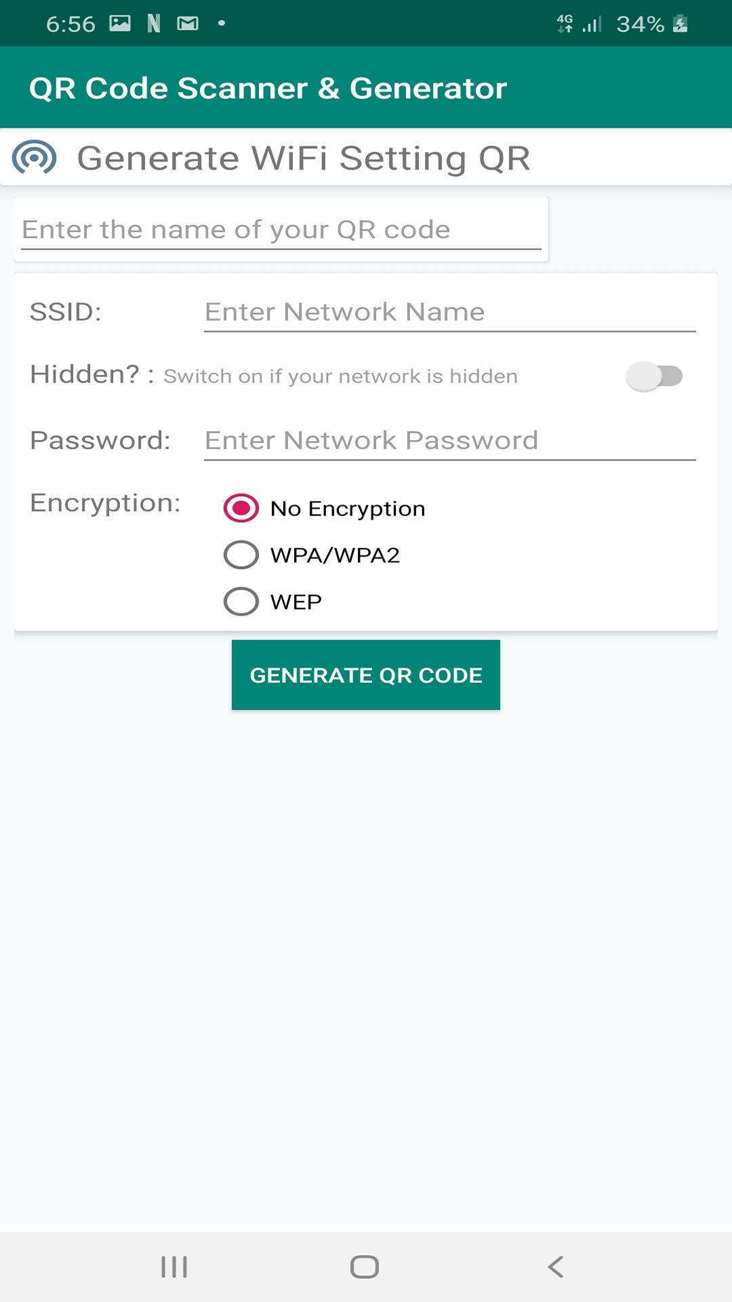Click the QR code name input field
The height and width of the screenshot is (1302, 732).
coord(281,229)
